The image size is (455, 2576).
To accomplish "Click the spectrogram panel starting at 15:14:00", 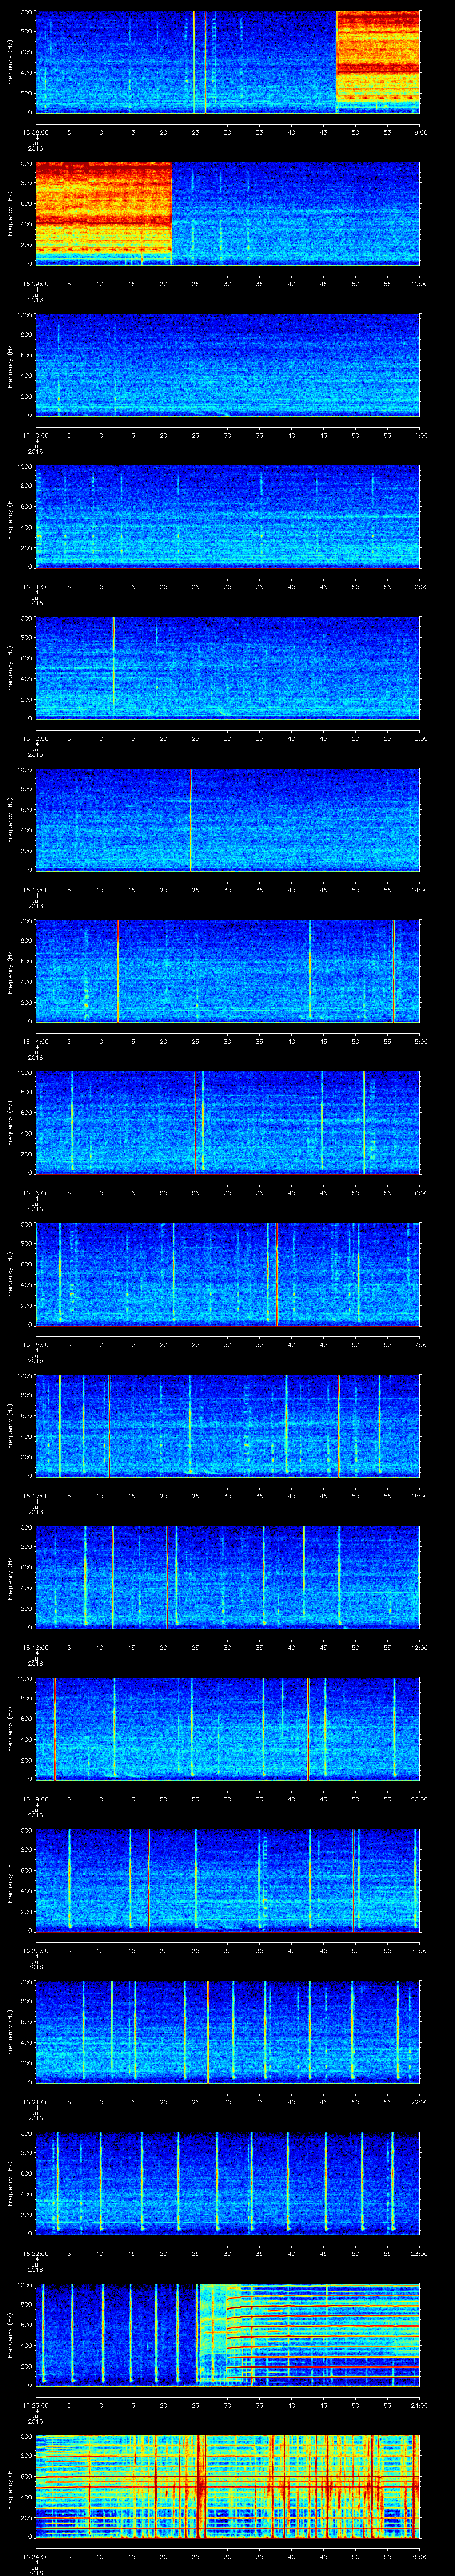I will coord(228,971).
